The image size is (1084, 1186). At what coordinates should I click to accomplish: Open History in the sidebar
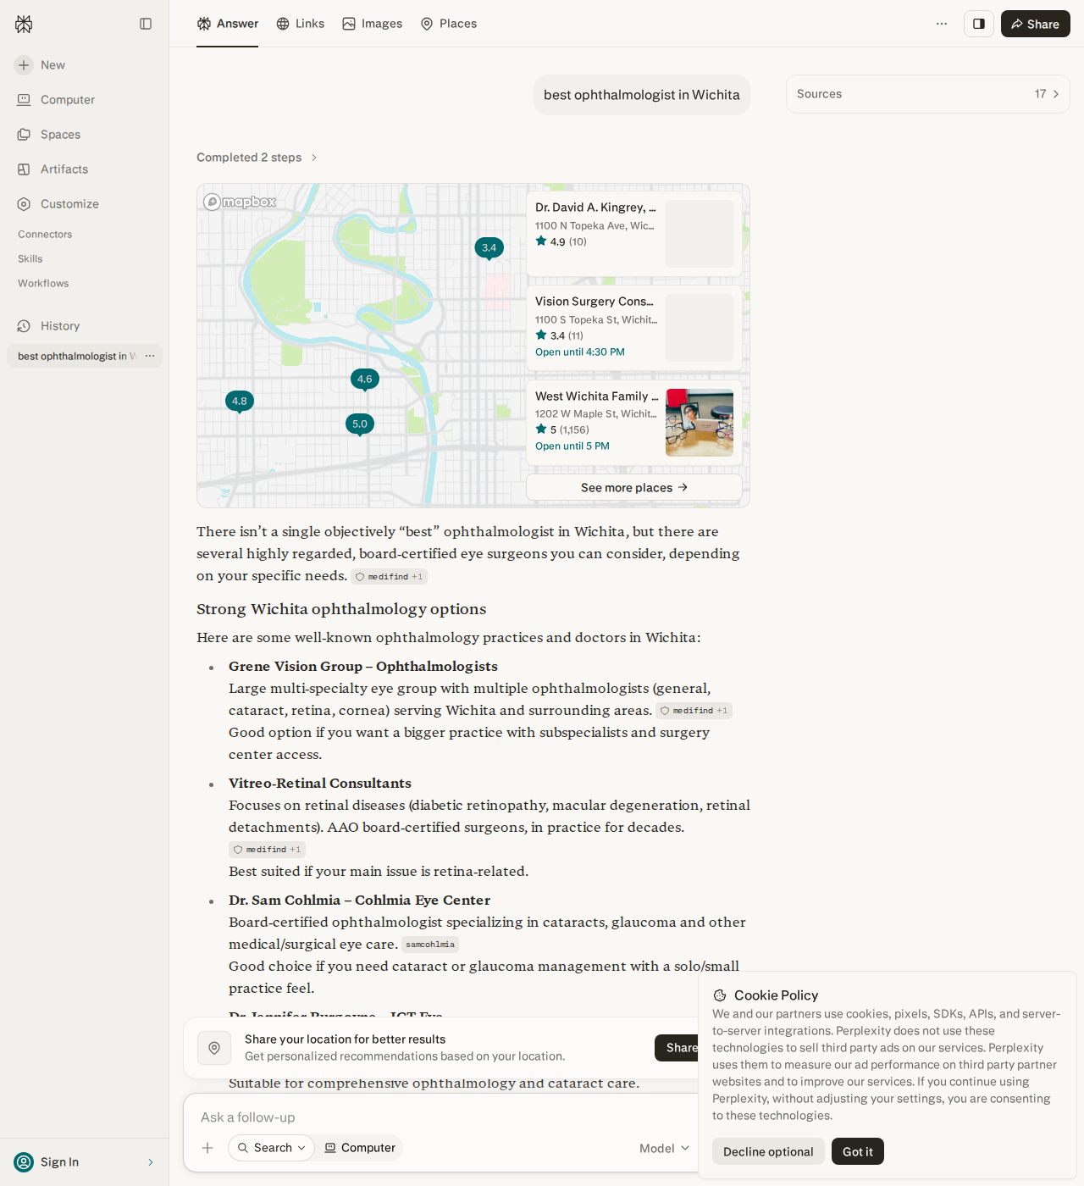(x=59, y=326)
